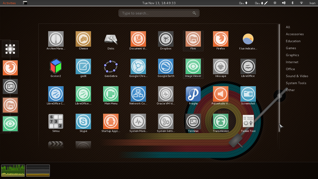Launch LibreOffice Calc blue icon

point(56,95)
